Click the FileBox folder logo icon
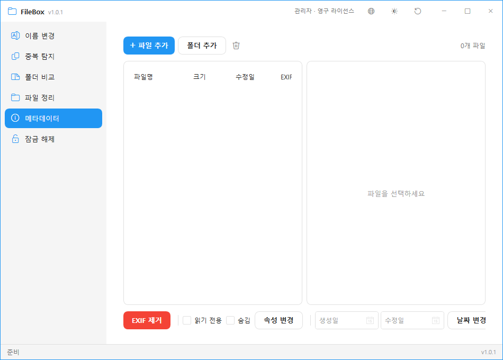Screen dimensions: 503x360 (12, 11)
